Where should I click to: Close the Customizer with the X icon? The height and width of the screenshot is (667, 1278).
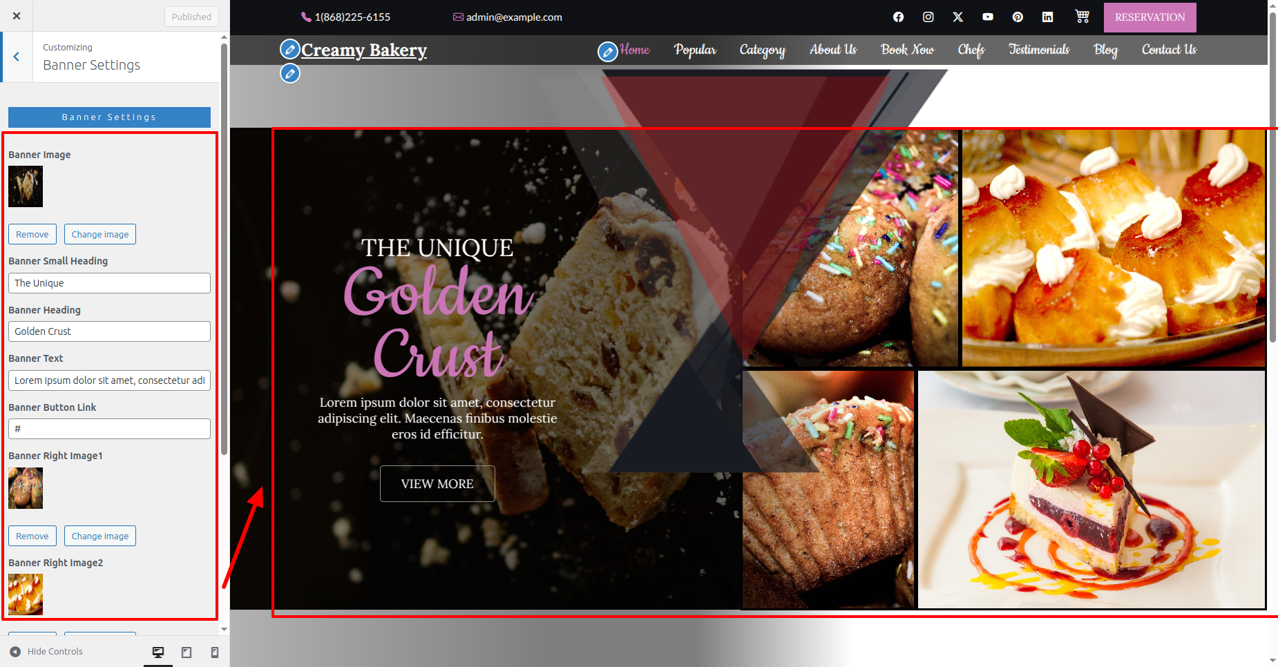(x=17, y=16)
